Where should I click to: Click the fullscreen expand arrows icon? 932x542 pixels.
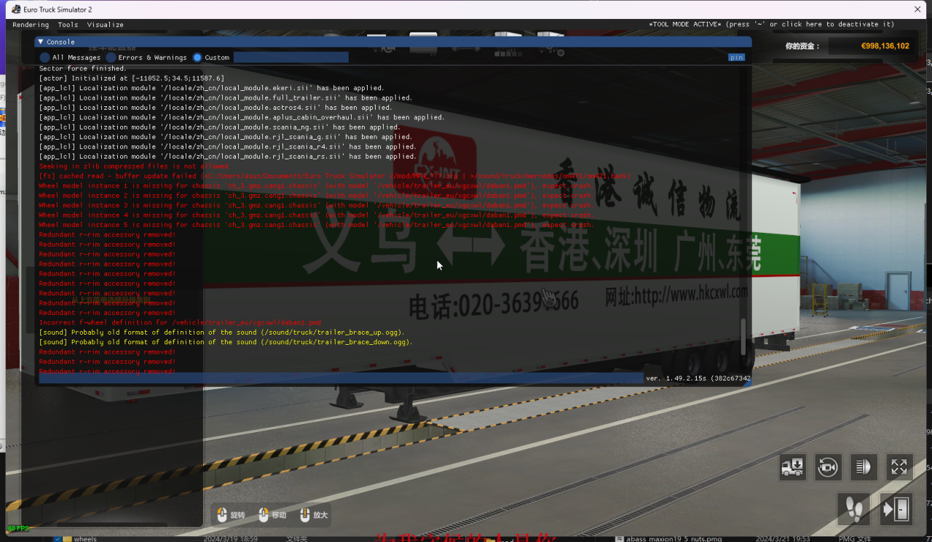pos(899,467)
